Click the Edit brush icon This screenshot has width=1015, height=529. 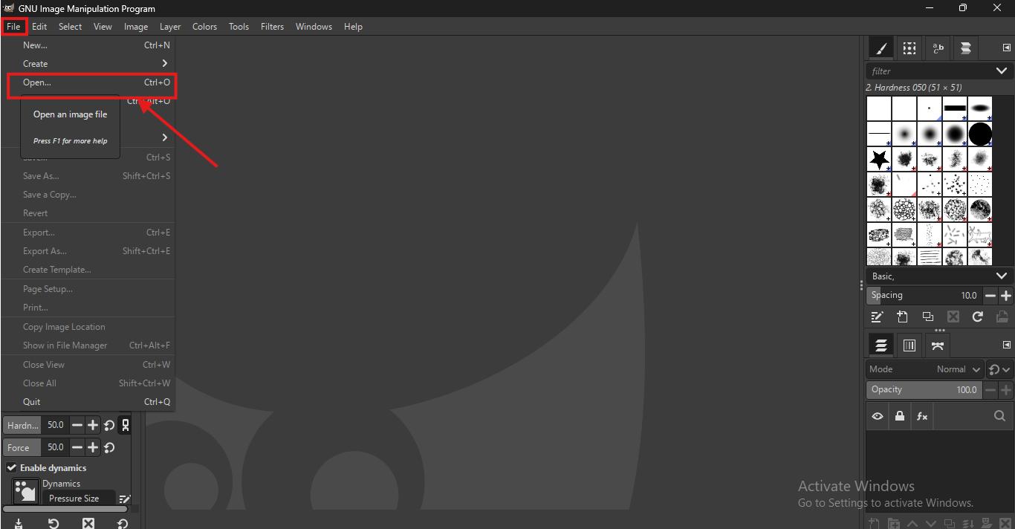click(x=877, y=317)
